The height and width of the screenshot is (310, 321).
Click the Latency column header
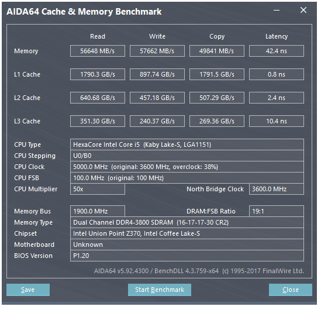coord(277,36)
